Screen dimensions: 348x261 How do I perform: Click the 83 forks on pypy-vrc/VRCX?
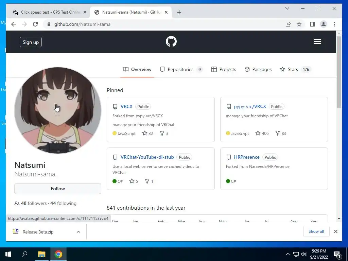coord(281,133)
